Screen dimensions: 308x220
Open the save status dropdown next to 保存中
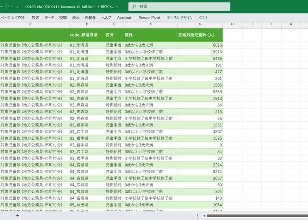click(x=117, y=7)
